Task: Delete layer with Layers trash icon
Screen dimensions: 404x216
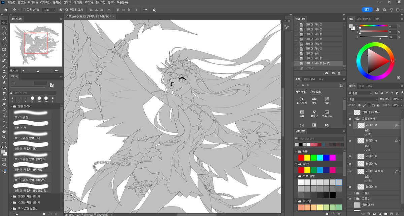Action: tap(397, 213)
